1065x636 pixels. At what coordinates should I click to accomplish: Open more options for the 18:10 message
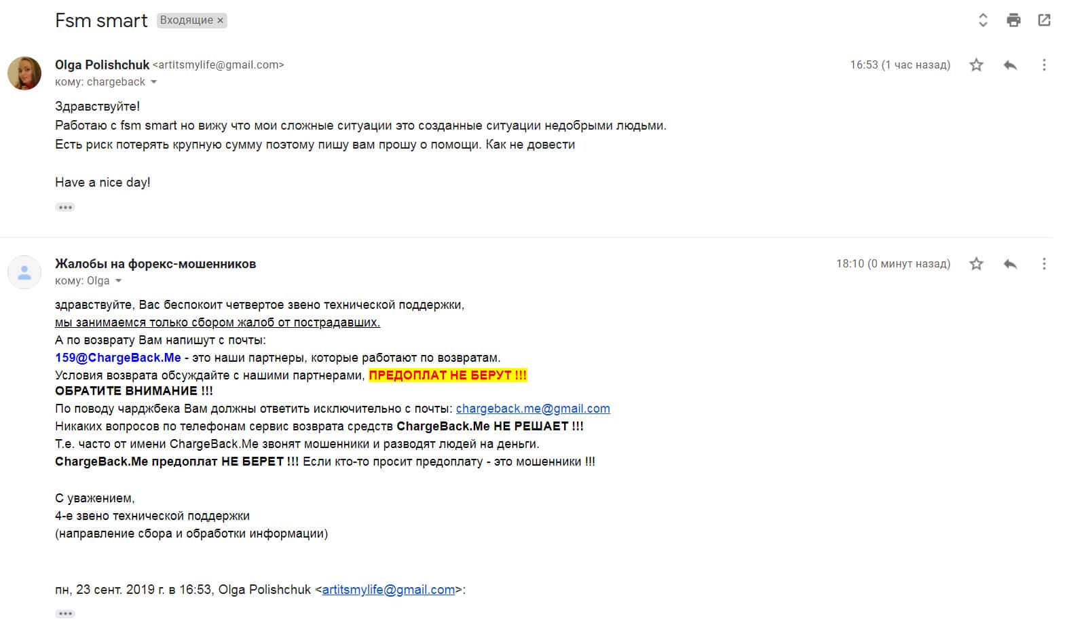tap(1044, 264)
